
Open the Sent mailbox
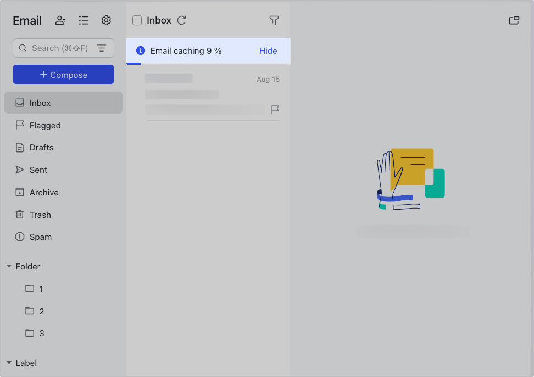click(38, 170)
